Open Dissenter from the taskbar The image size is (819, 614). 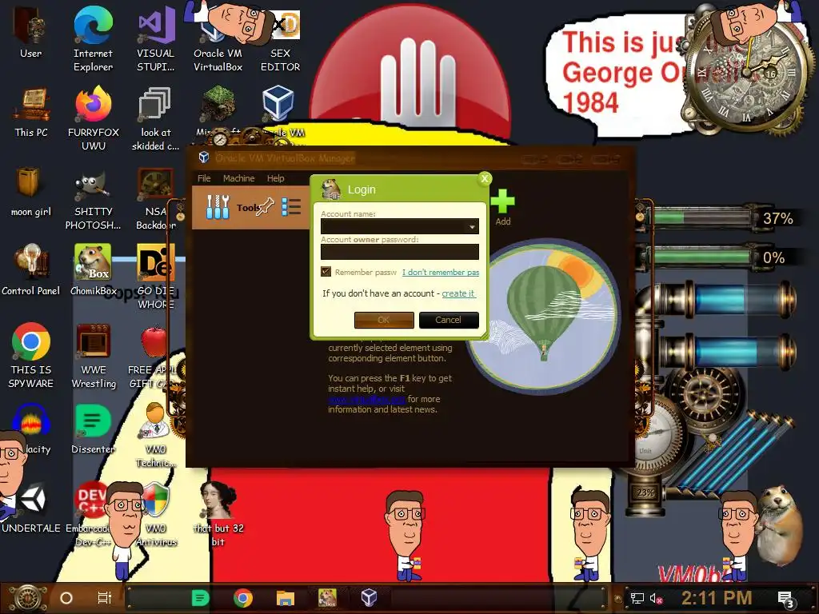point(201,598)
